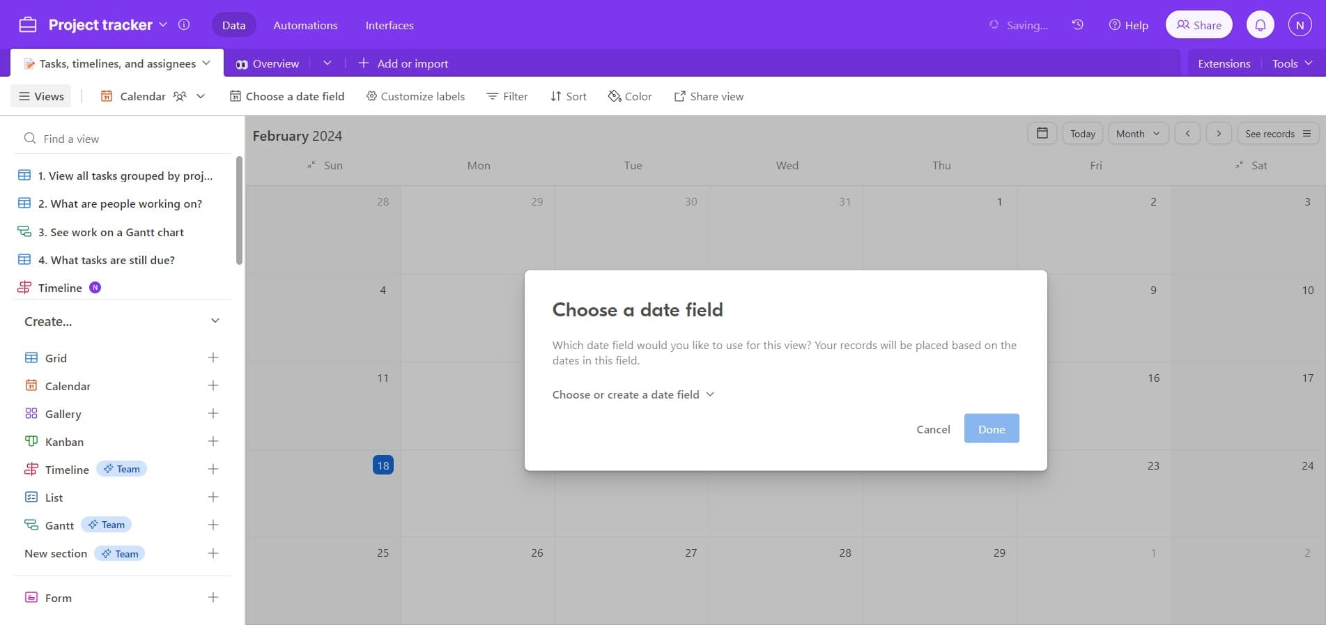
Task: Add a new Gantt view
Action: click(213, 525)
